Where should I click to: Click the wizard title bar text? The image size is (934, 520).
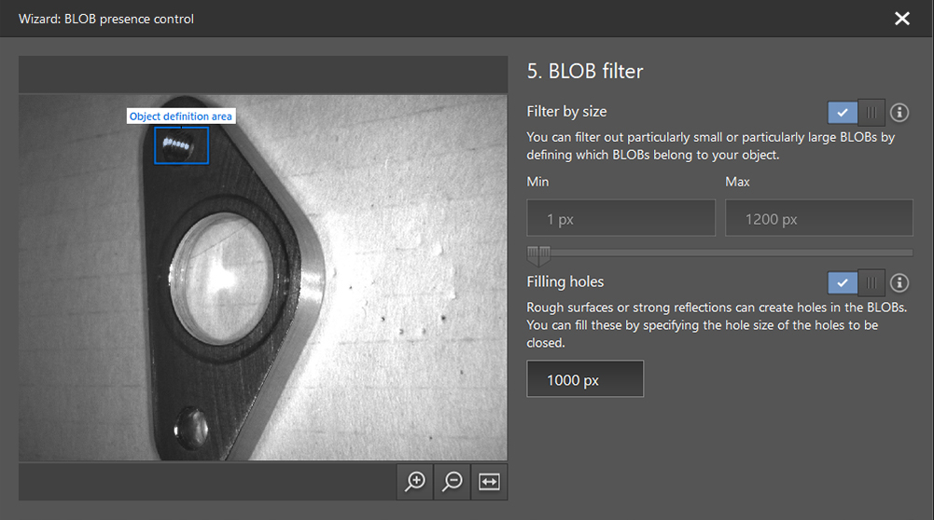coord(106,19)
